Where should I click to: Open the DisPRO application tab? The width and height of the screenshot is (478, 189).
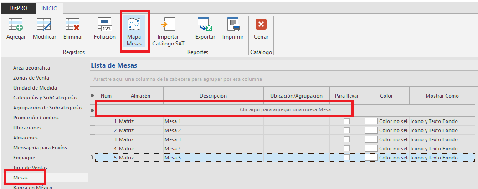tap(18, 8)
